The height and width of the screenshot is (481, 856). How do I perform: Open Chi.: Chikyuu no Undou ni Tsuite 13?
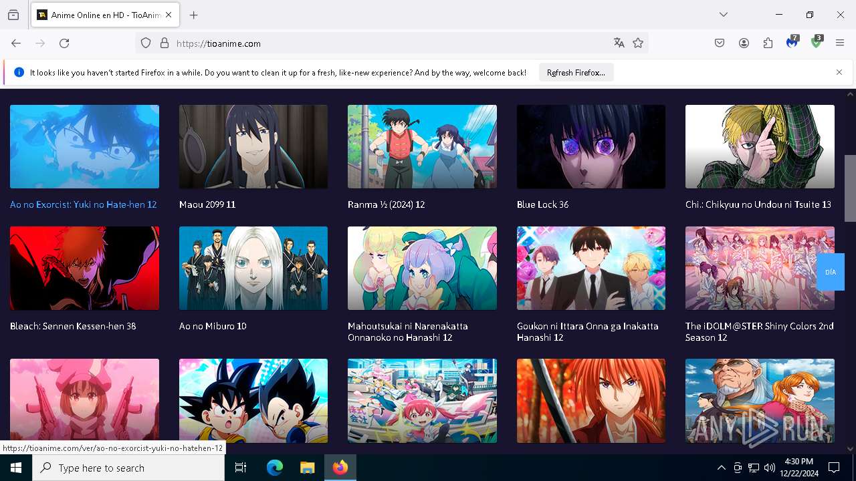pos(758,204)
